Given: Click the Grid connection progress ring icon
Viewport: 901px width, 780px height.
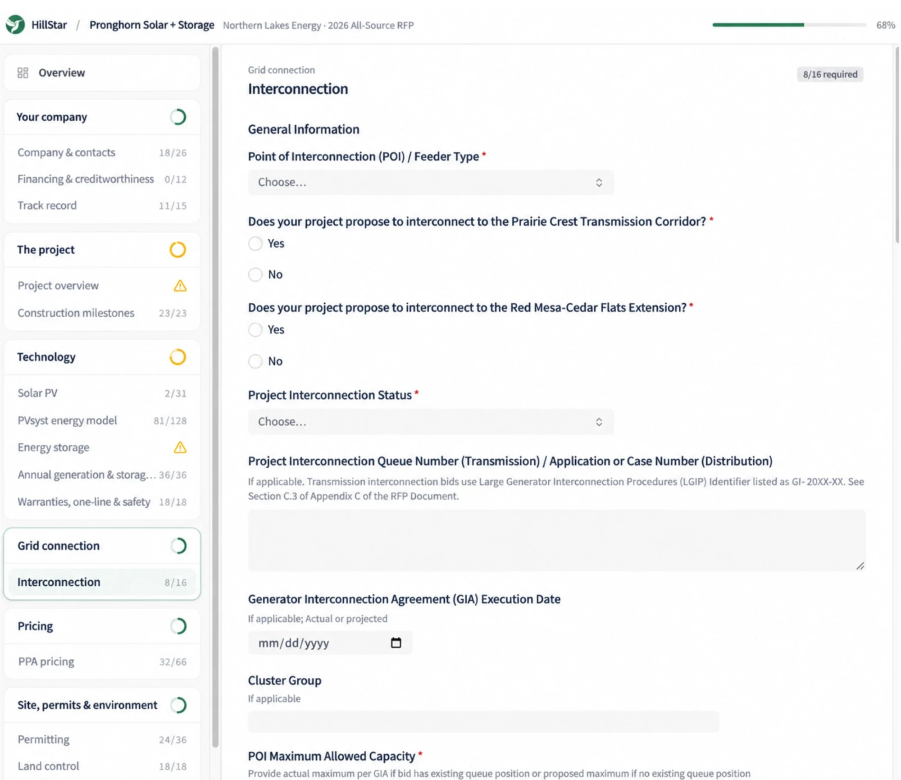Looking at the screenshot, I should click(x=178, y=545).
